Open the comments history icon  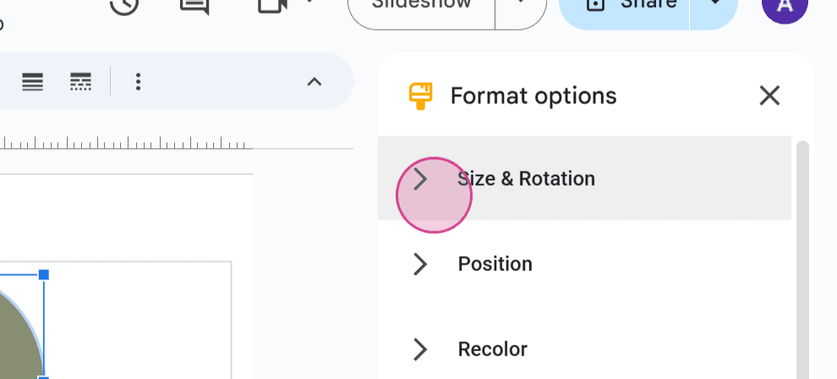(x=194, y=4)
